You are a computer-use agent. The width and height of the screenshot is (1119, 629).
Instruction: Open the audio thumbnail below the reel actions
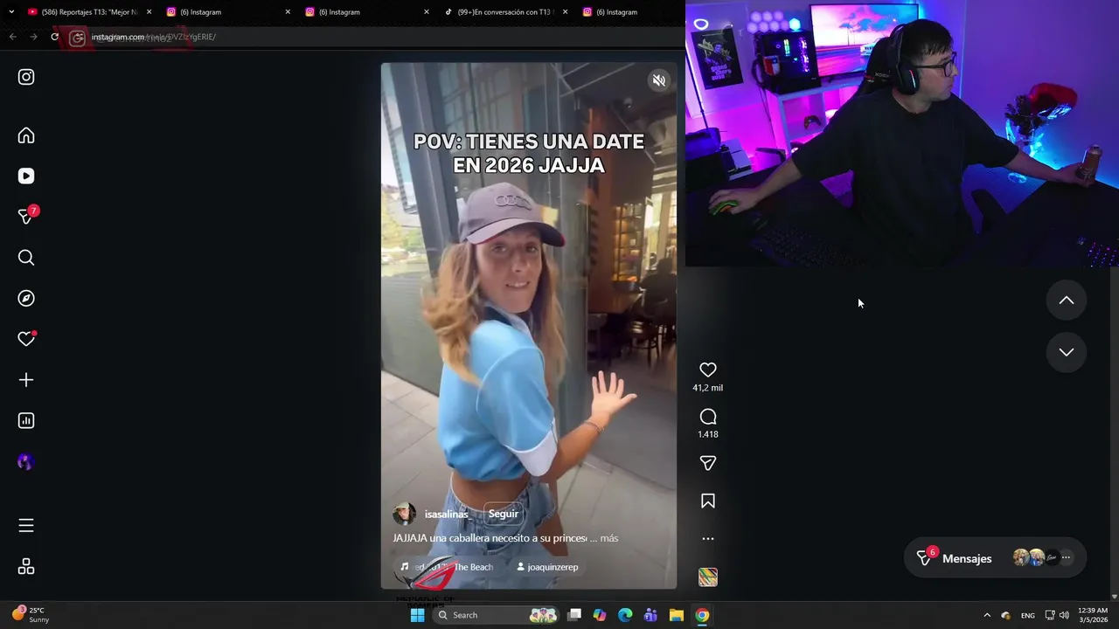[x=708, y=577]
